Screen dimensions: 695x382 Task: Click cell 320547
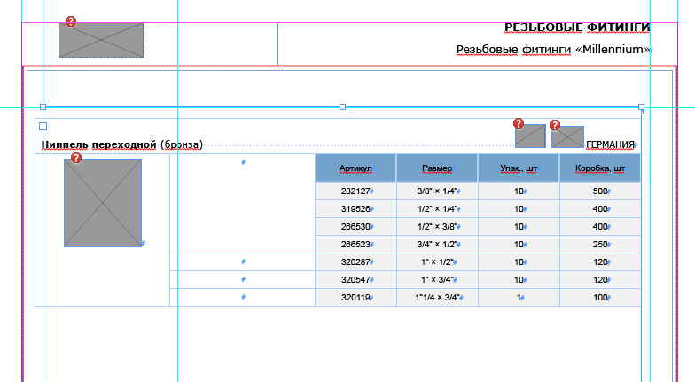[x=355, y=280]
